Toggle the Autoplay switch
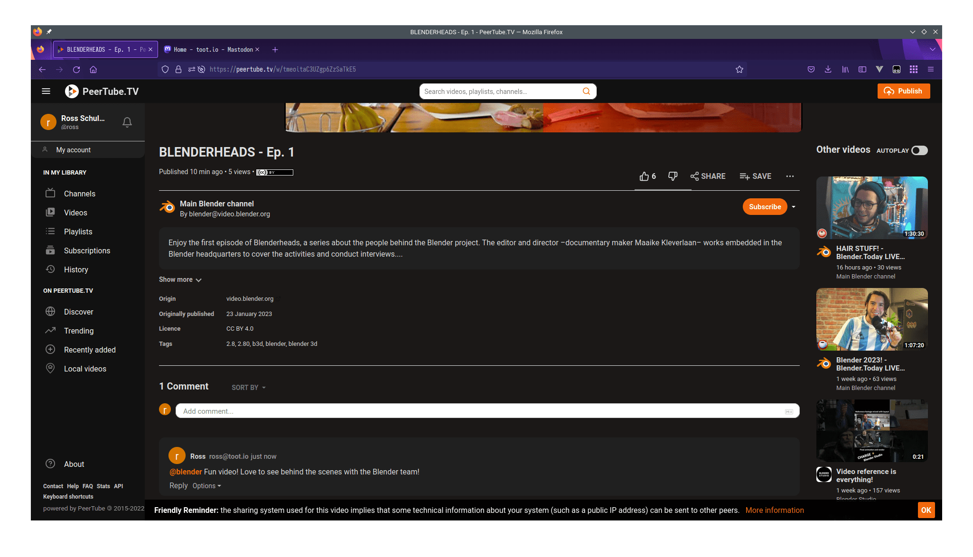This screenshot has width=973, height=557. [919, 150]
